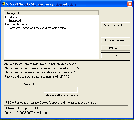This screenshot has width=134, height=120.
Task: Click the encryption activity indicator bar
Action: click(61, 89)
